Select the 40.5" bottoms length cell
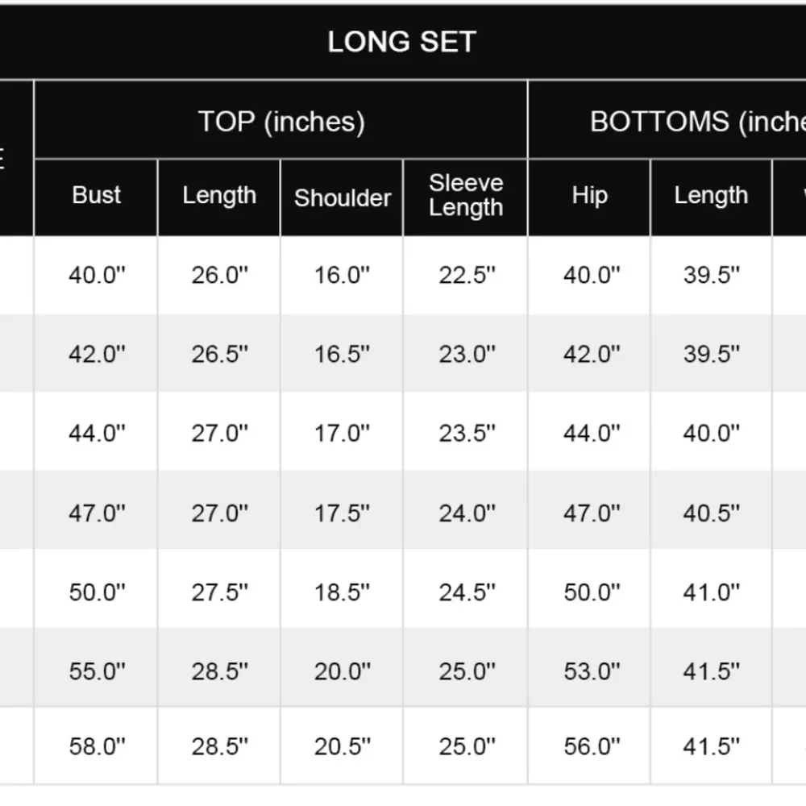 point(712,513)
